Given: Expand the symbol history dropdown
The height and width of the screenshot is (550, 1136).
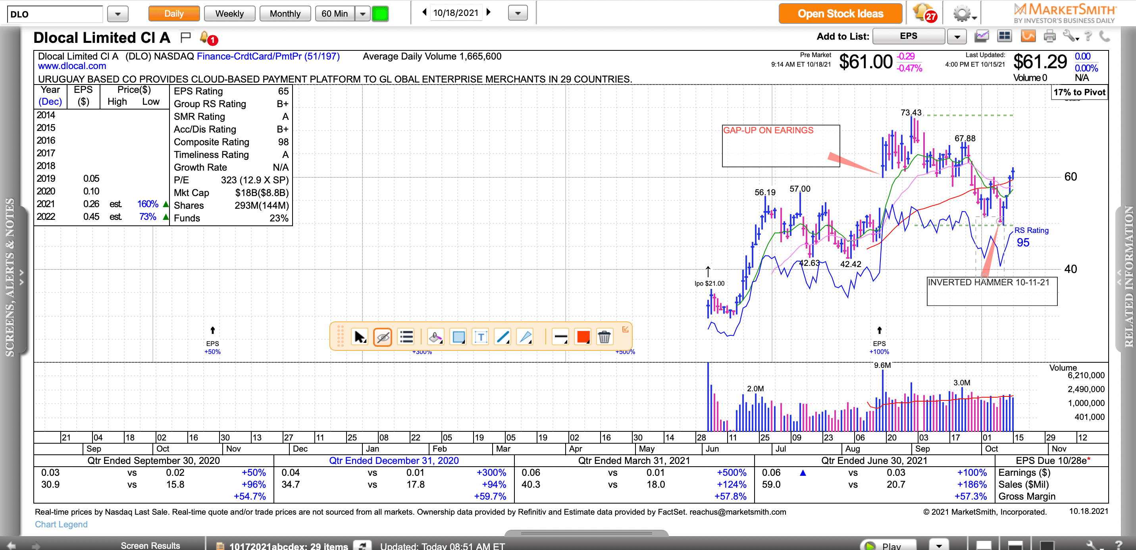Looking at the screenshot, I should pyautogui.click(x=117, y=13).
